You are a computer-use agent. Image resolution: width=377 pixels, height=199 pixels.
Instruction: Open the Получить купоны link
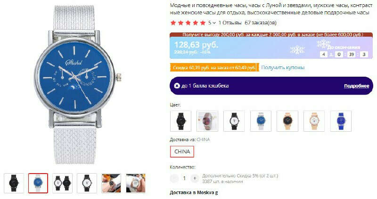pos(283,67)
